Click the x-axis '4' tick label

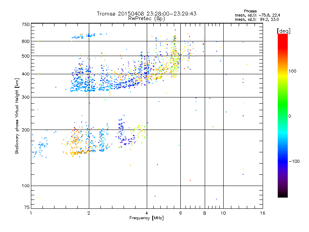coord(147,213)
